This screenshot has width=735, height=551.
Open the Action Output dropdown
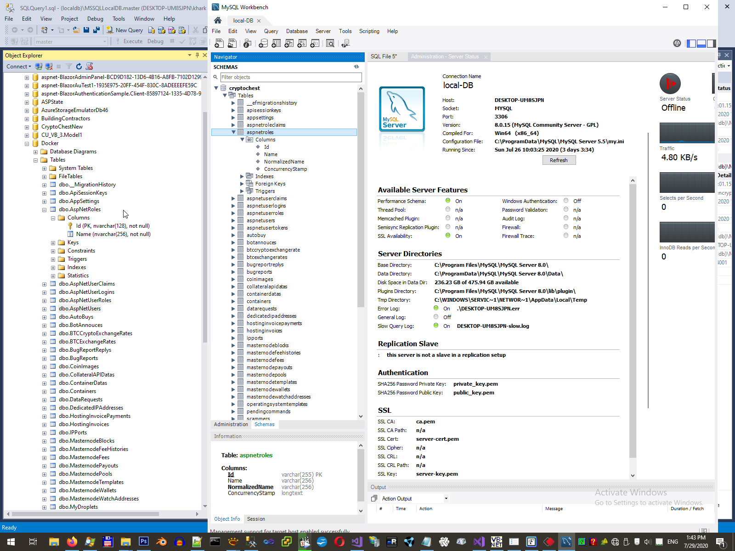coord(446,499)
